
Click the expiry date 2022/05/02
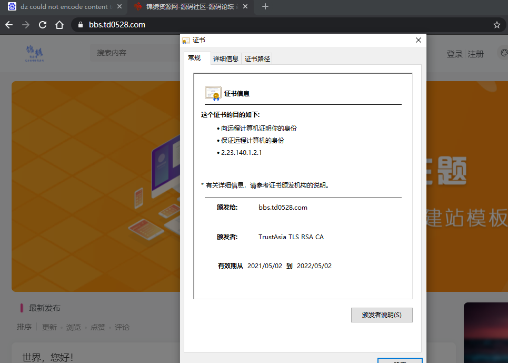314,266
